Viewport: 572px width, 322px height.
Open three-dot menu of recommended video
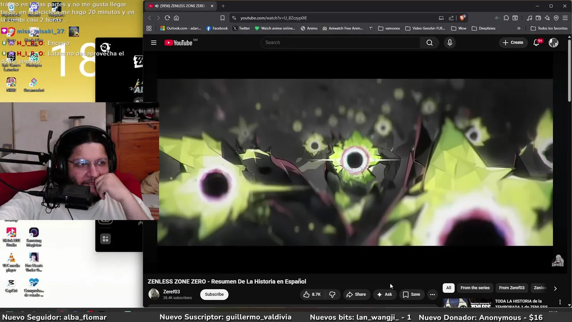point(560,302)
